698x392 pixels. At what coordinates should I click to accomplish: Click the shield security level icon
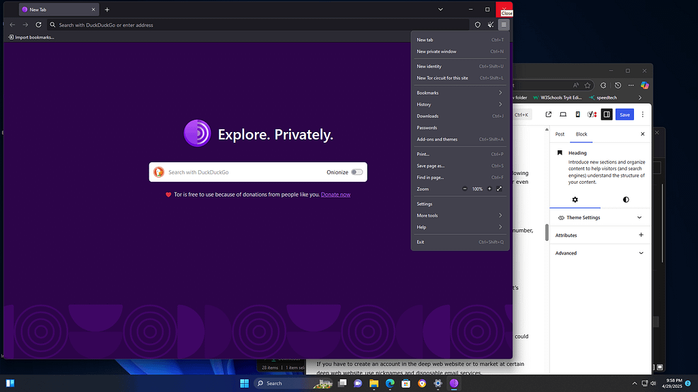(478, 25)
